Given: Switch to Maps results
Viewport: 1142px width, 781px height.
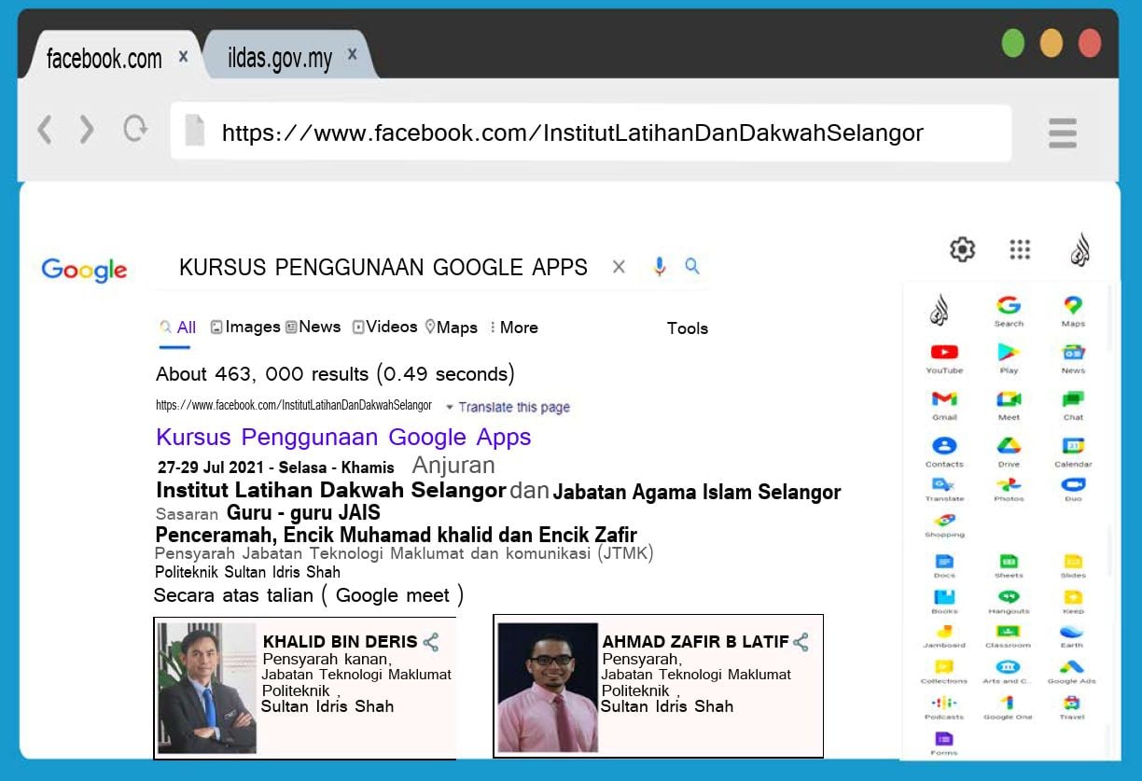Looking at the screenshot, I should pyautogui.click(x=452, y=328).
